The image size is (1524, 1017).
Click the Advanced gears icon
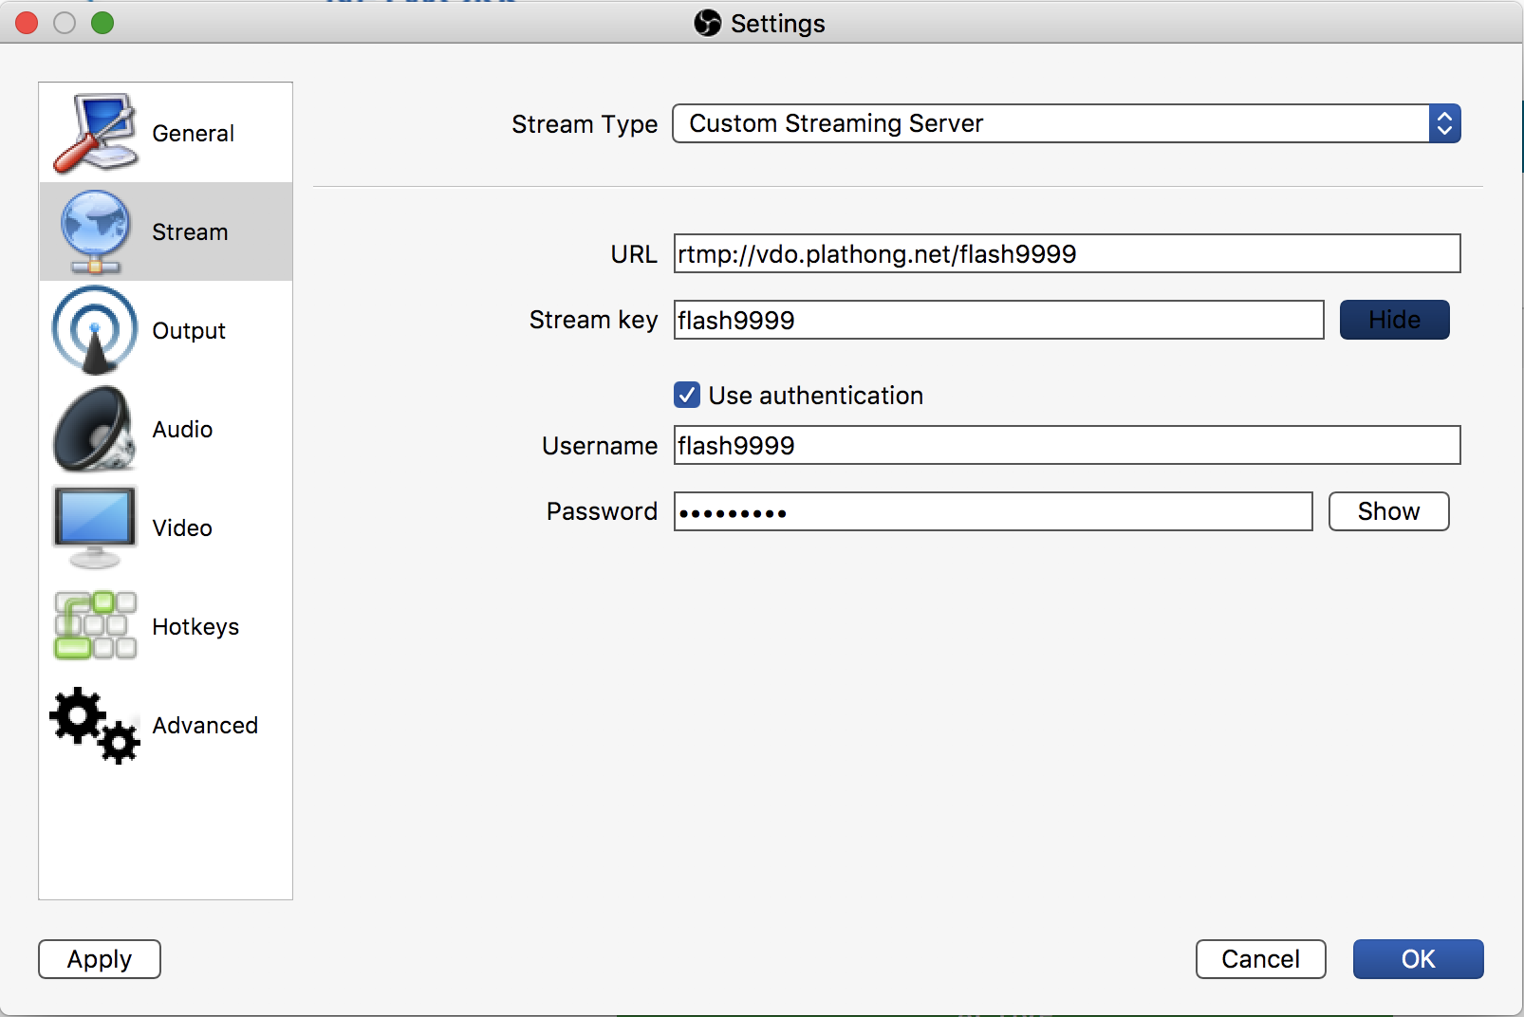95,725
